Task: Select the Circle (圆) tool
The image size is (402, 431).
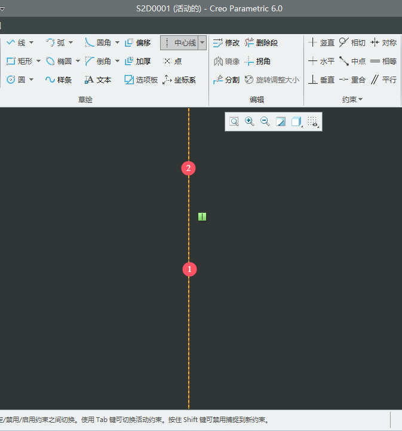Action: tap(16, 80)
